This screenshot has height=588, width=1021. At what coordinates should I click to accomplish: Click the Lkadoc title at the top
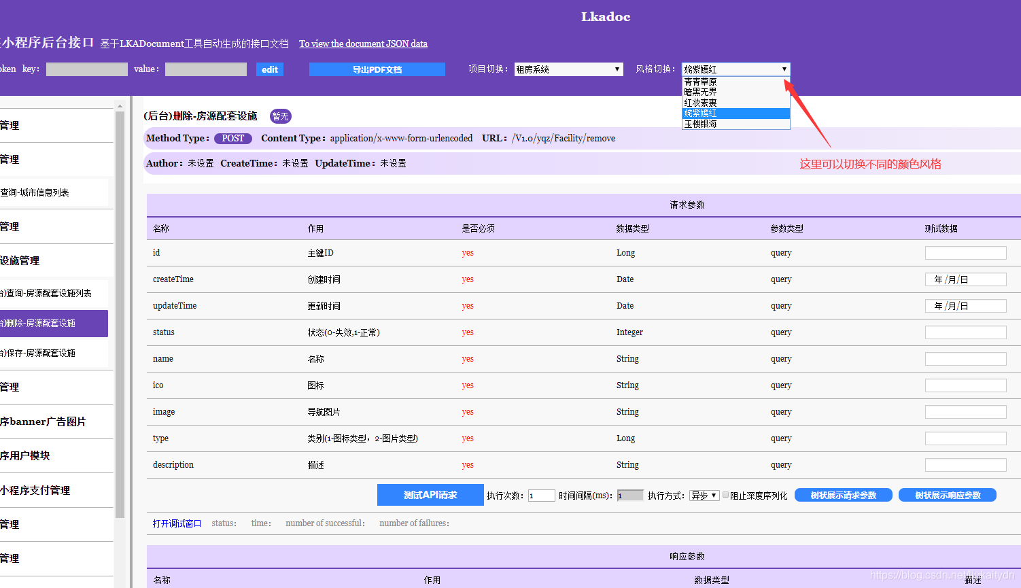point(606,17)
